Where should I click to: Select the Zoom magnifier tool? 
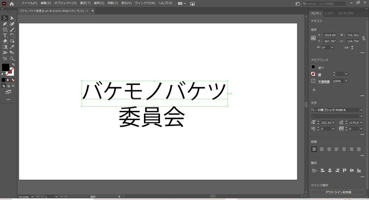coord(12,58)
